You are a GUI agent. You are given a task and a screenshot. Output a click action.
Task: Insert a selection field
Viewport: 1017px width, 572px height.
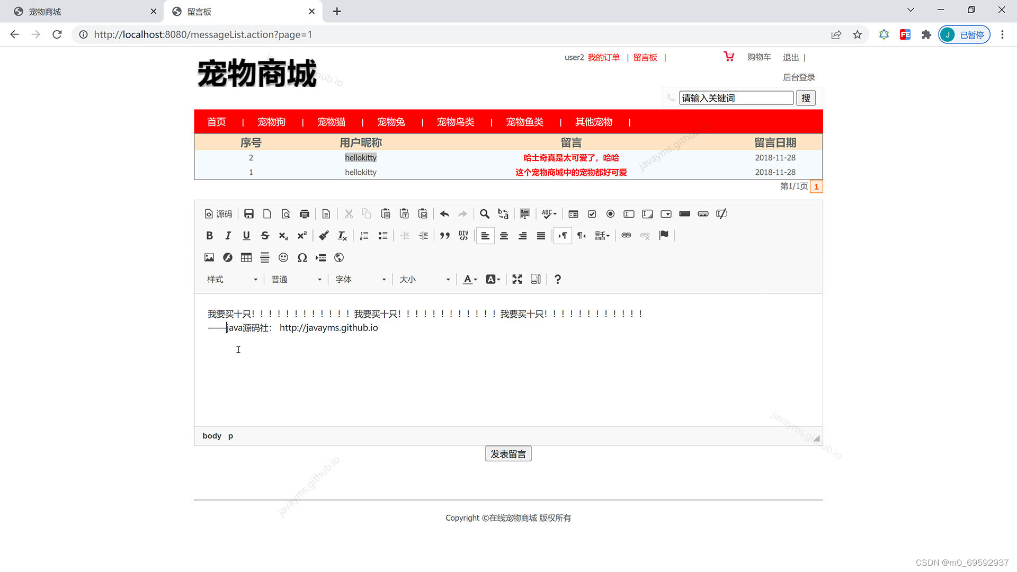pos(666,214)
